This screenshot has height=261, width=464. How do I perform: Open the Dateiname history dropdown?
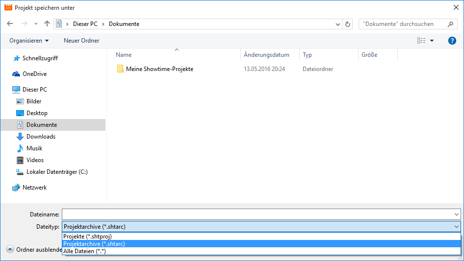coord(456,214)
